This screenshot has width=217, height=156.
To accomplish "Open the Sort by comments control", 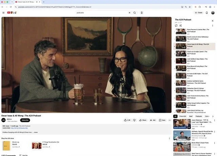I will tap(23, 155).
